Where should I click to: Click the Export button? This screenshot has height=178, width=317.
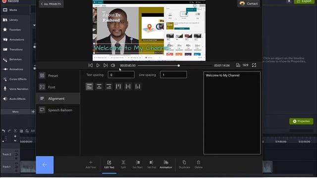point(304,1)
